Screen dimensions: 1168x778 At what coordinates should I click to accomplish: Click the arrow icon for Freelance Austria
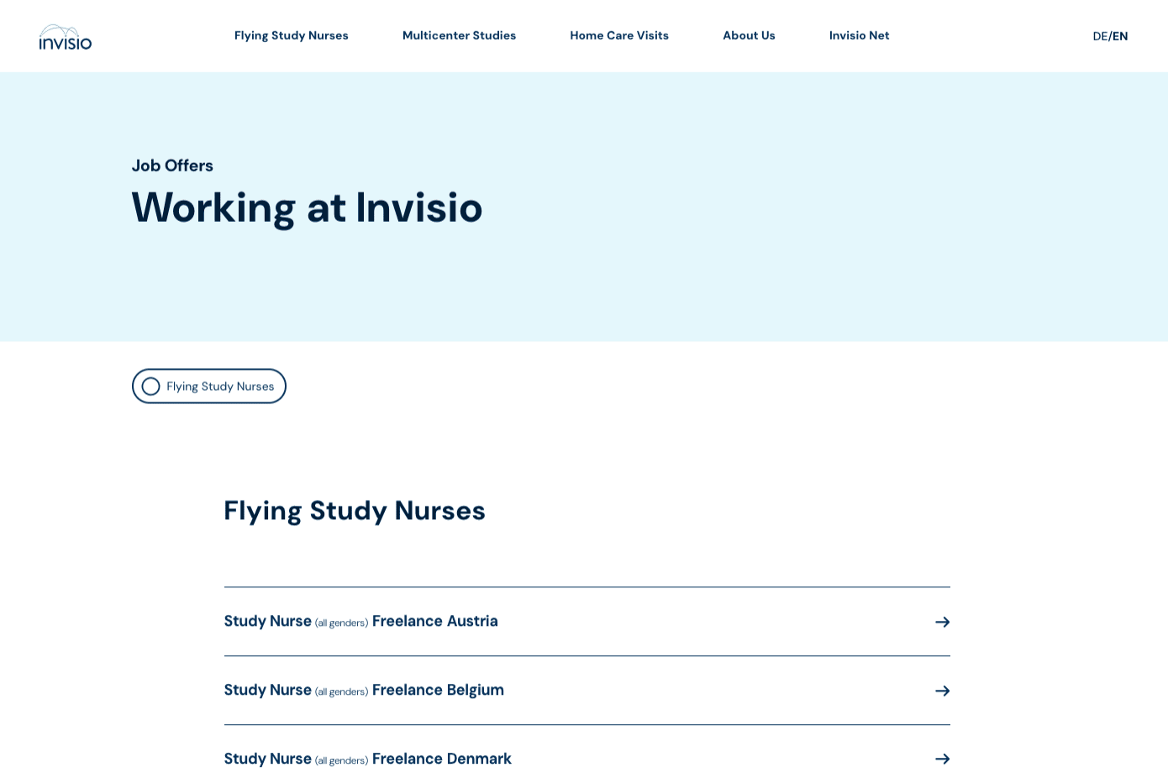[943, 622]
